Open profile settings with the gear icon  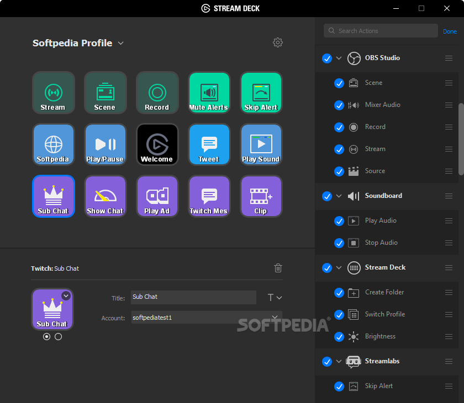[x=277, y=42]
